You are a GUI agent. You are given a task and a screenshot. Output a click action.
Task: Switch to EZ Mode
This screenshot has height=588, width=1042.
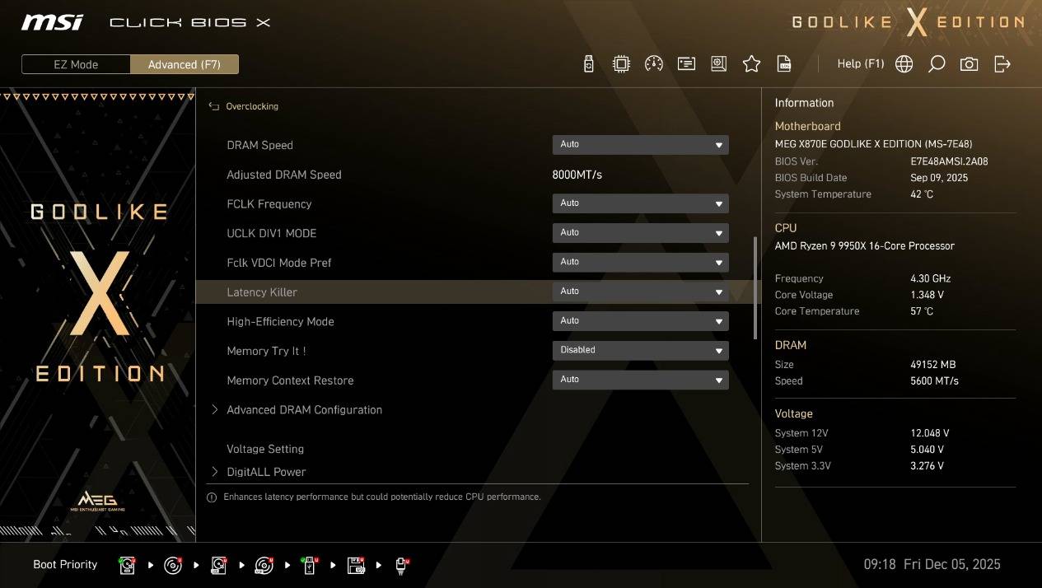click(76, 64)
